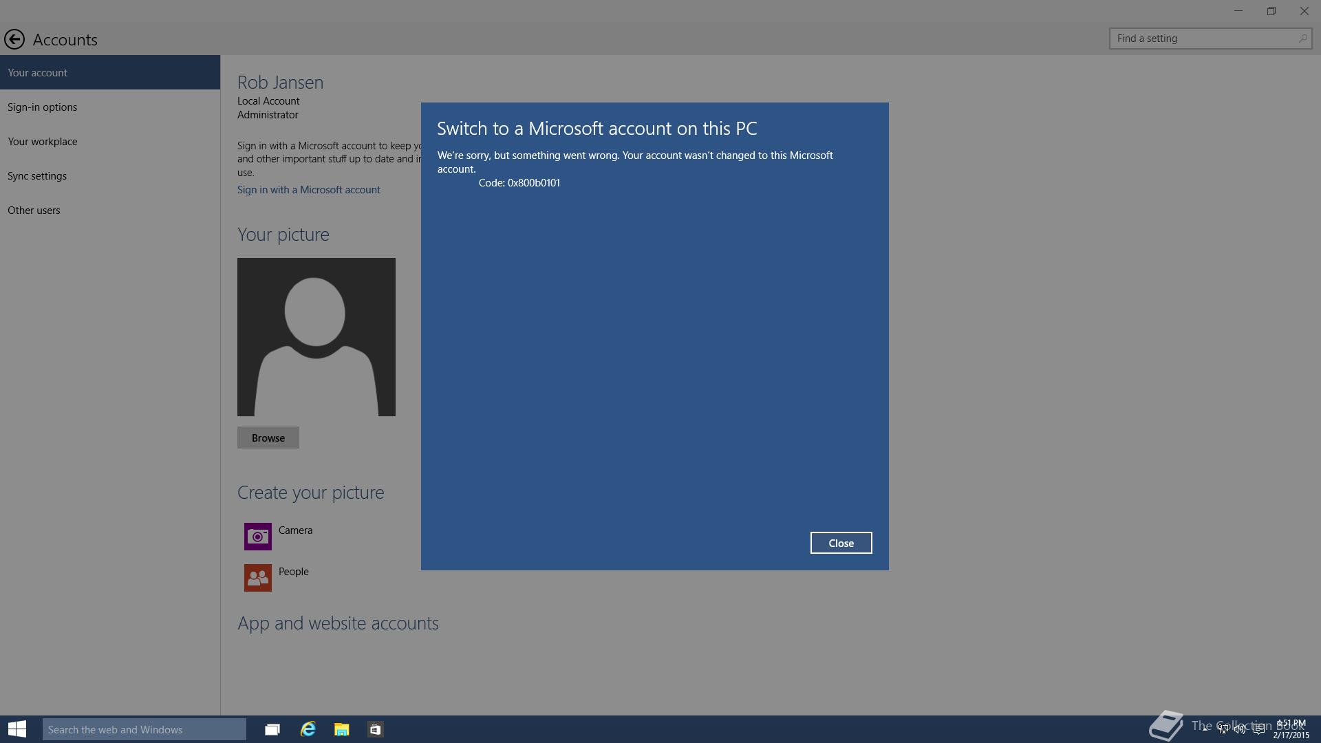The width and height of the screenshot is (1321, 743).
Task: Go to Sign-in options
Action: pos(43,107)
